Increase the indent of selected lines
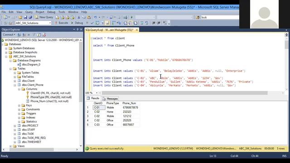Viewport: 290px width, 163px height. pos(159,23)
